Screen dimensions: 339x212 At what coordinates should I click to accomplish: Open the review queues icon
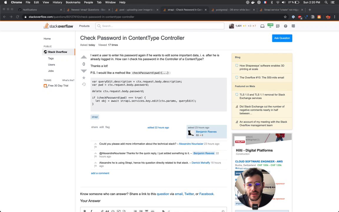278,26
